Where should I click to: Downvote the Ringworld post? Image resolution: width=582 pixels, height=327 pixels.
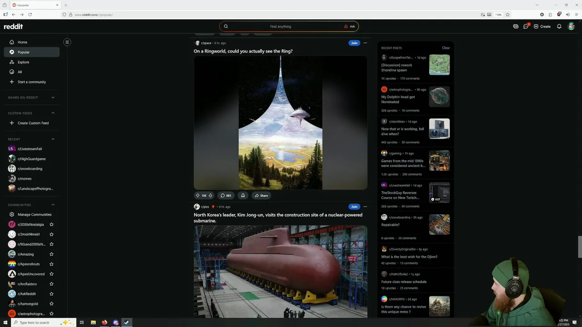[x=211, y=195]
